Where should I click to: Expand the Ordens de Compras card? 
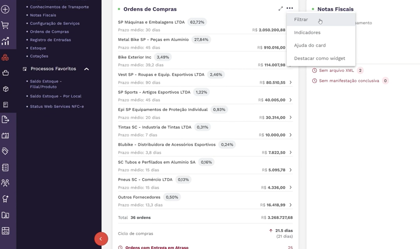(281, 9)
